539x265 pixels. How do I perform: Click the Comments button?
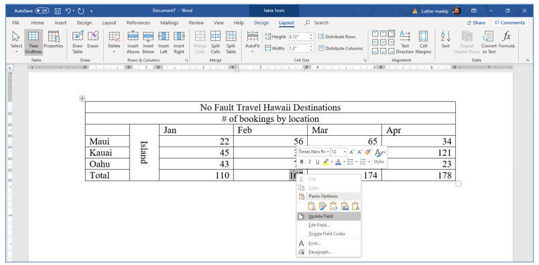pos(510,23)
